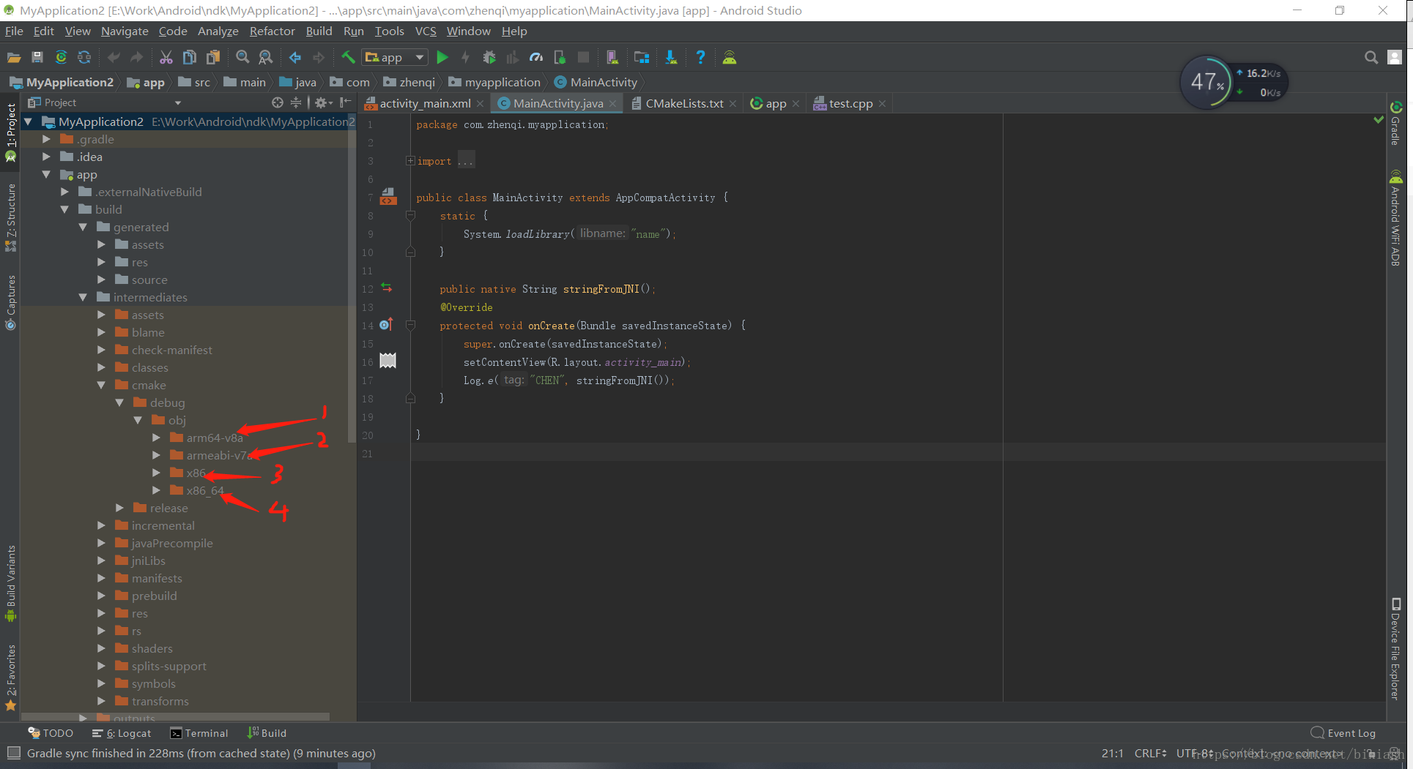The width and height of the screenshot is (1413, 769).
Task: Collapse the cmake folder
Action: [101, 385]
